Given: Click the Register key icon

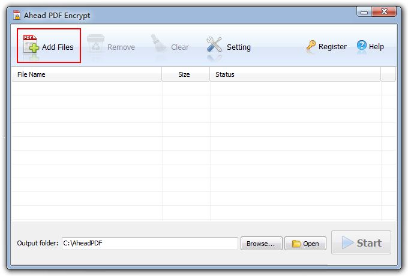Looking at the screenshot, I should [x=311, y=45].
